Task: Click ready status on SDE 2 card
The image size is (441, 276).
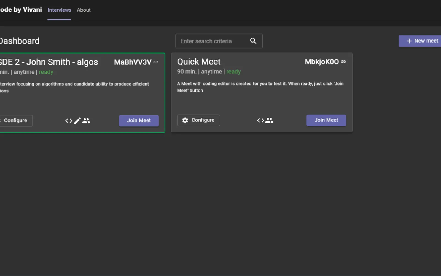Action: coord(46,72)
